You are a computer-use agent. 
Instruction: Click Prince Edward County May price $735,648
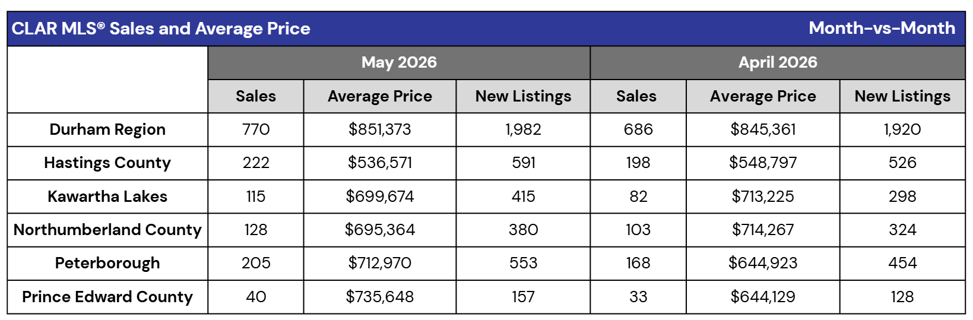(380, 297)
